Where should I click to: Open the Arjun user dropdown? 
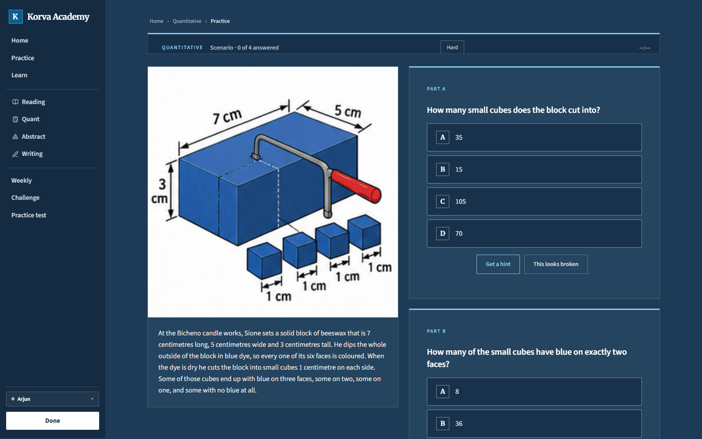click(x=53, y=399)
